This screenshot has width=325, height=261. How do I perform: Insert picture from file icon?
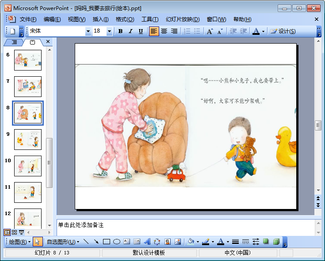coord(178,242)
